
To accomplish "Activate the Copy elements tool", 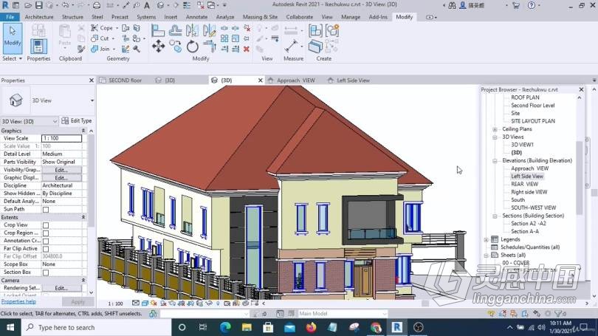I will (x=176, y=47).
